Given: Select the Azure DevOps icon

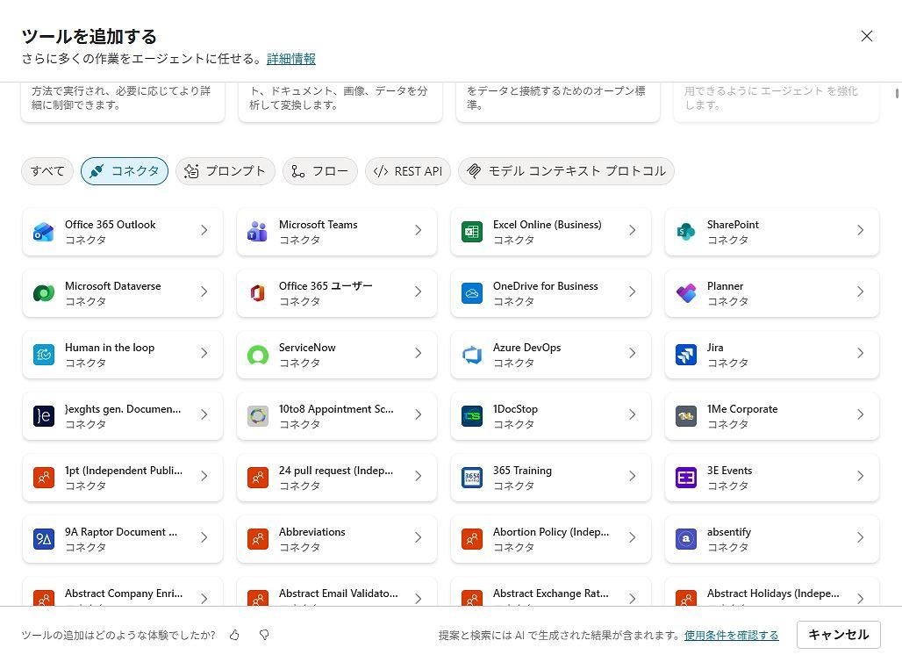Looking at the screenshot, I should (472, 355).
